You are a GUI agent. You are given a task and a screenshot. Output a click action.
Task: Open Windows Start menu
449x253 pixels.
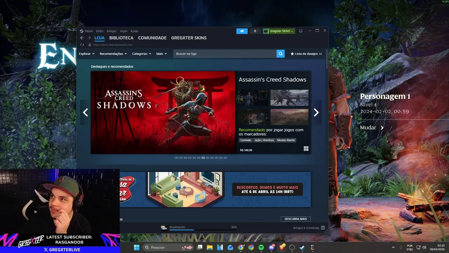coord(136,247)
